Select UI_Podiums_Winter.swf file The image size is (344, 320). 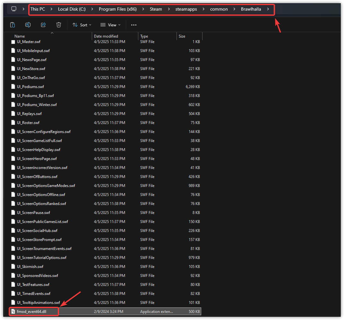coord(37,105)
